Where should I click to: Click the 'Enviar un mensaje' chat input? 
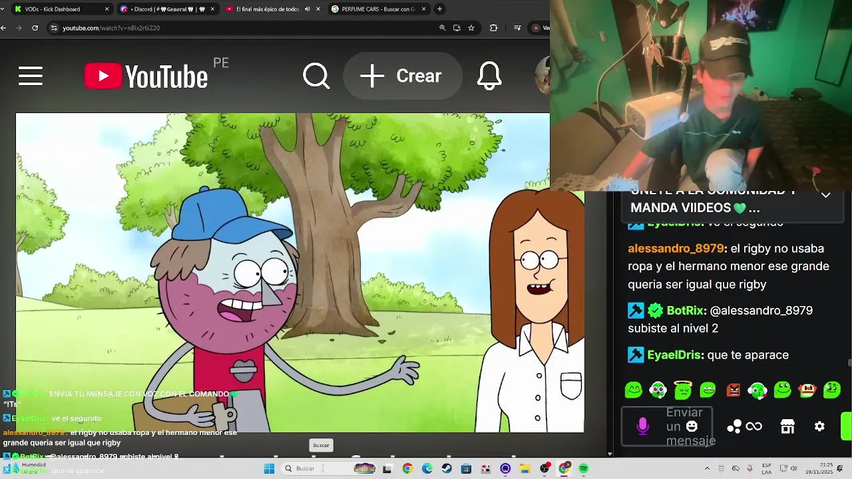pyautogui.click(x=667, y=426)
